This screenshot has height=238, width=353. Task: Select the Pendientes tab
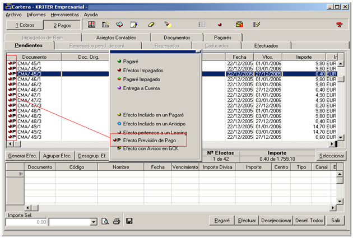tap(29, 45)
